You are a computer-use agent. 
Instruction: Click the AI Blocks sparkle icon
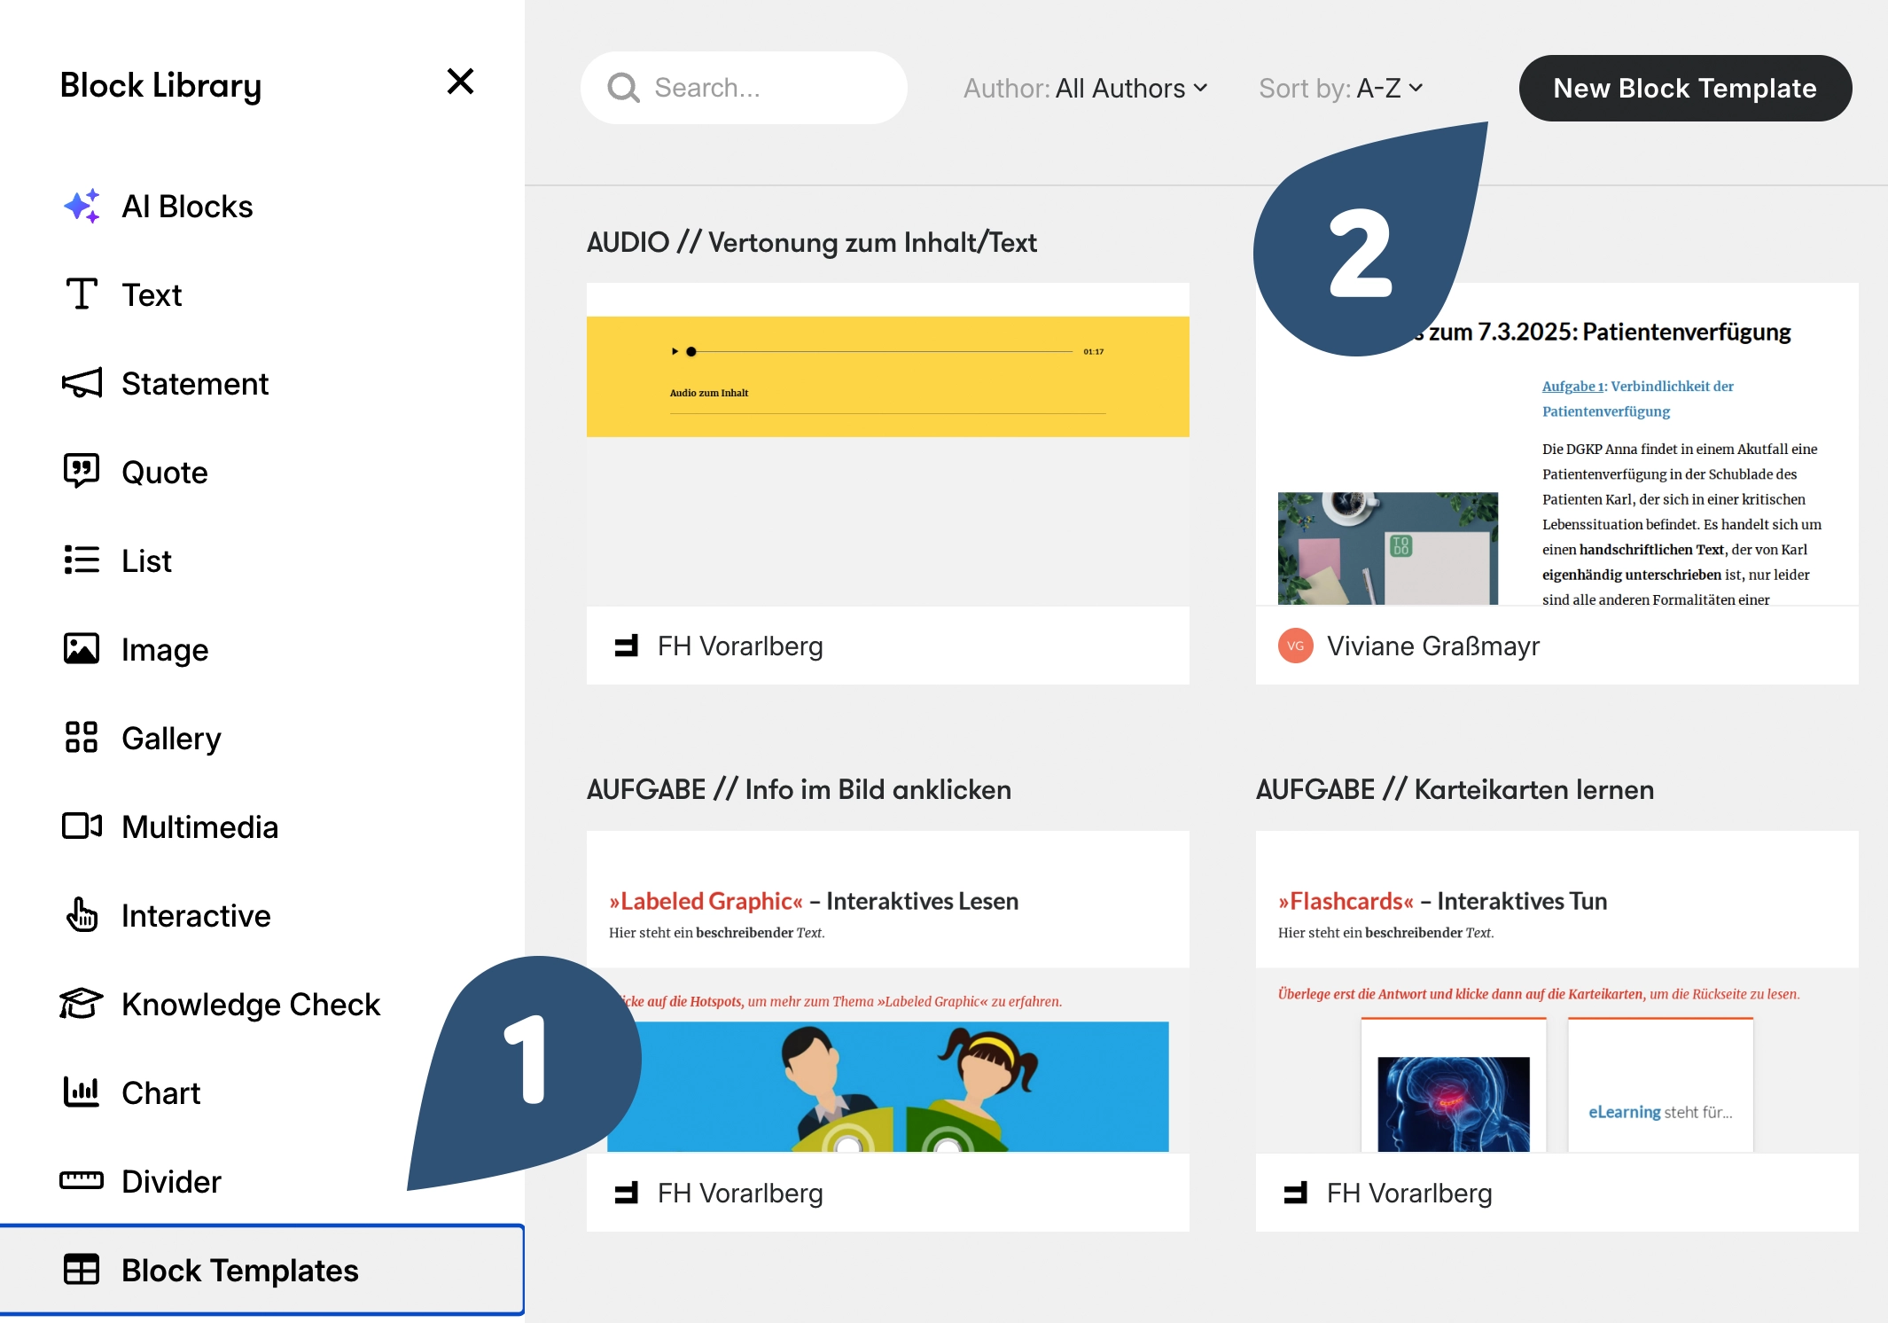tap(82, 206)
